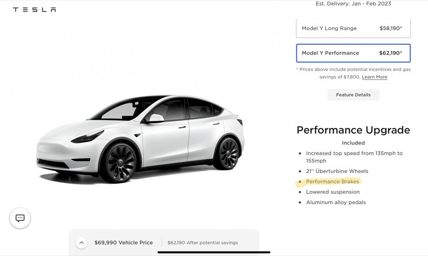Click the 21" Überturbine Wheels item
Viewport: 428px width, 256px height.
pyautogui.click(x=337, y=171)
